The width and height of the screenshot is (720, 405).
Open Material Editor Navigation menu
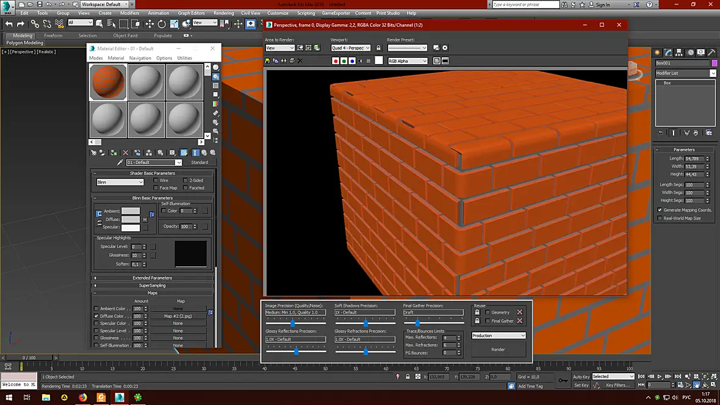point(140,58)
